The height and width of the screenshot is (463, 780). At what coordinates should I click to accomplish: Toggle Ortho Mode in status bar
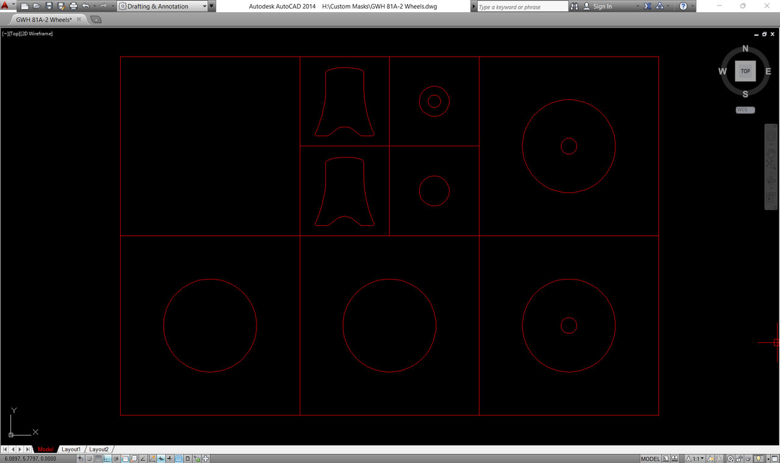pyautogui.click(x=107, y=459)
